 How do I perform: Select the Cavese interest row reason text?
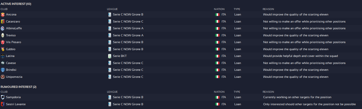(x=304, y=63)
